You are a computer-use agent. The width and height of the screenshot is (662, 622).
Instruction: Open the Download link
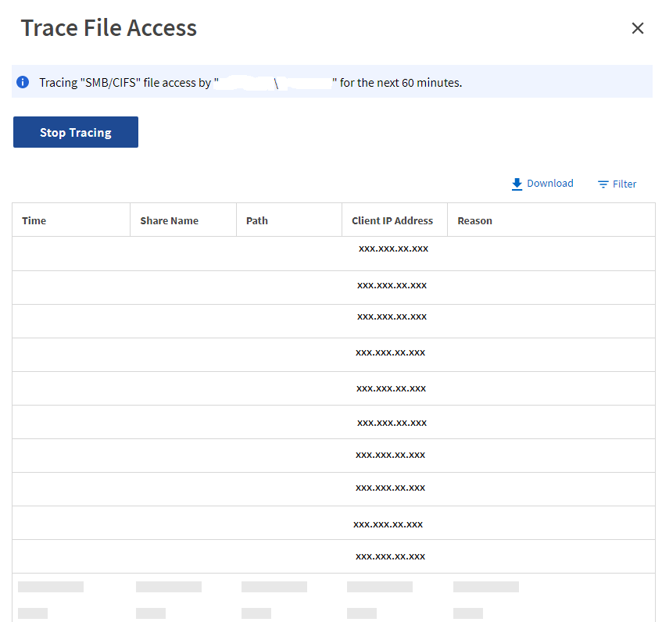[549, 183]
